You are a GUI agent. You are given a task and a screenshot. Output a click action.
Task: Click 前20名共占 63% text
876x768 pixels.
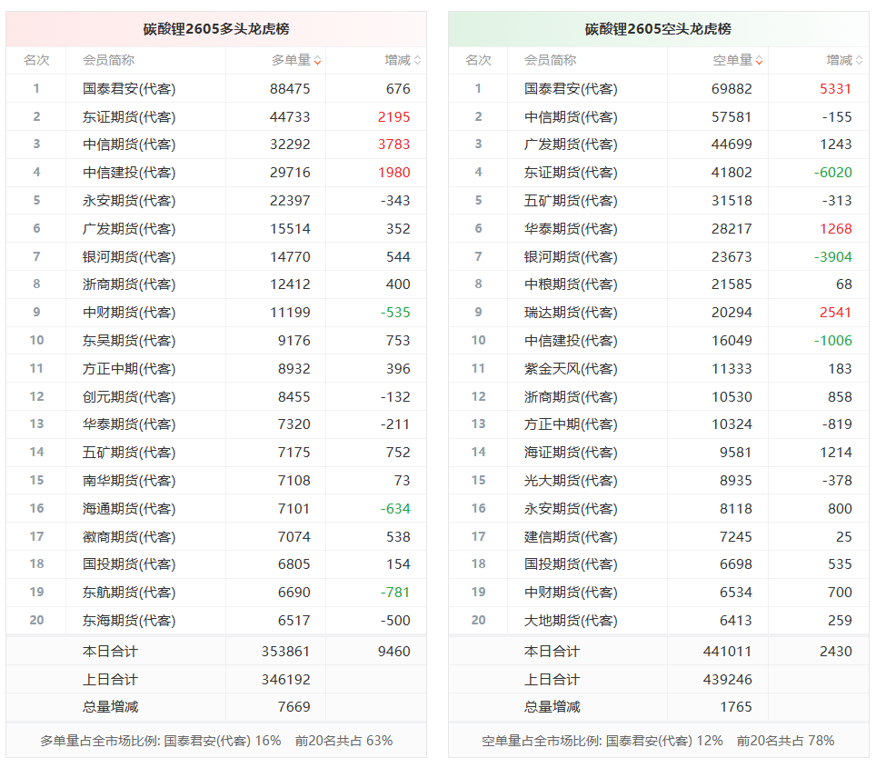343,741
